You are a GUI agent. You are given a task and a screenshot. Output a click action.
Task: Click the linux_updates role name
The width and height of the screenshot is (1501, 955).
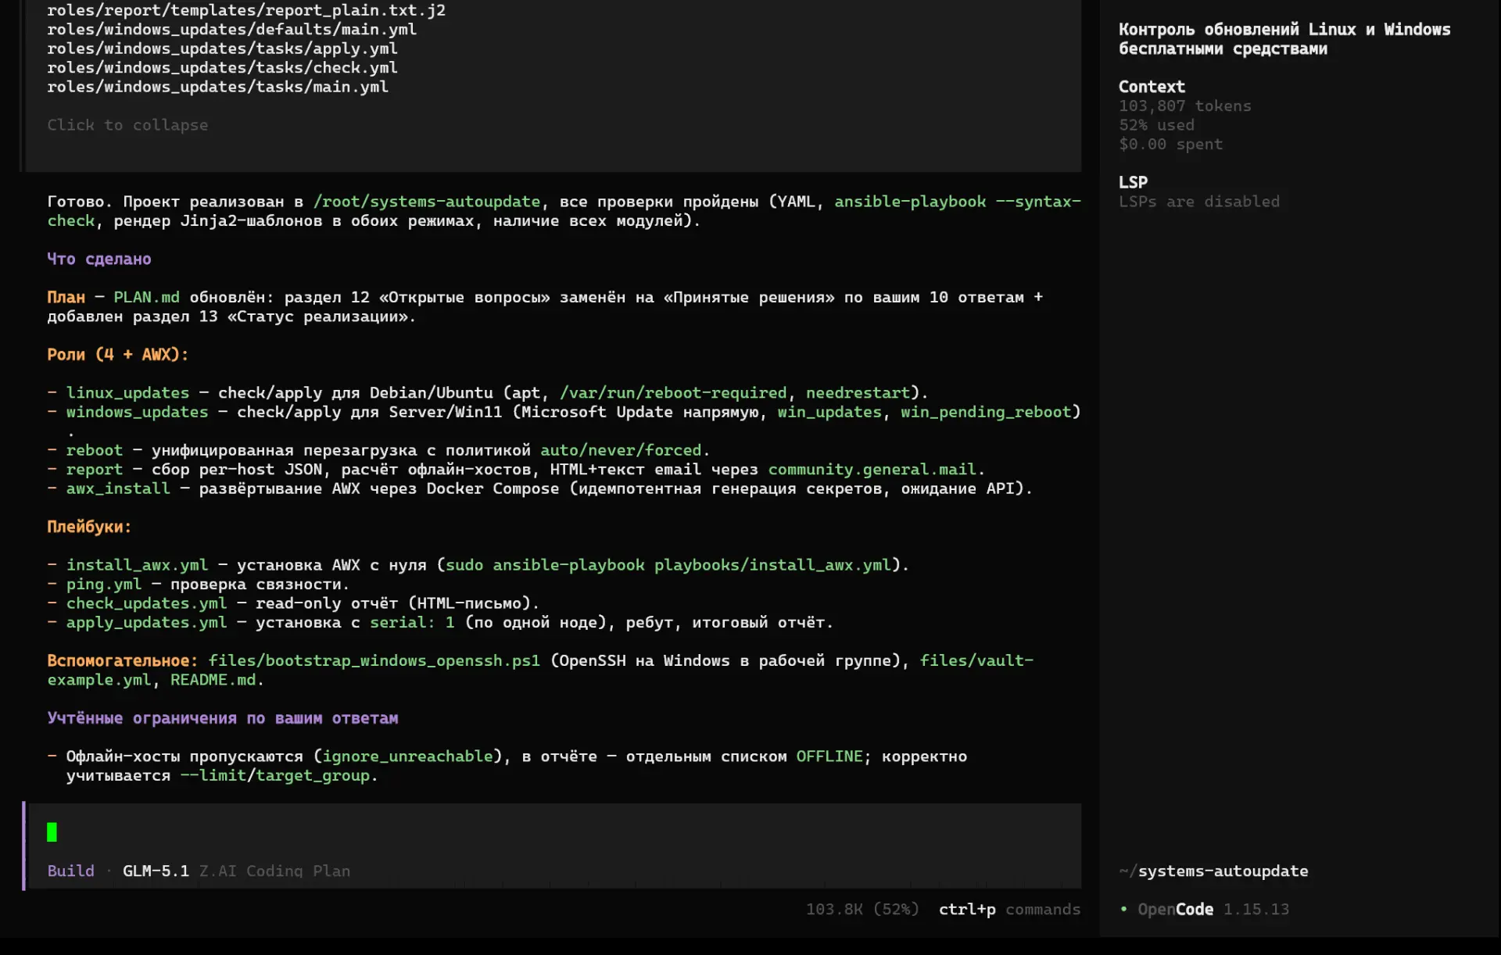click(x=127, y=392)
